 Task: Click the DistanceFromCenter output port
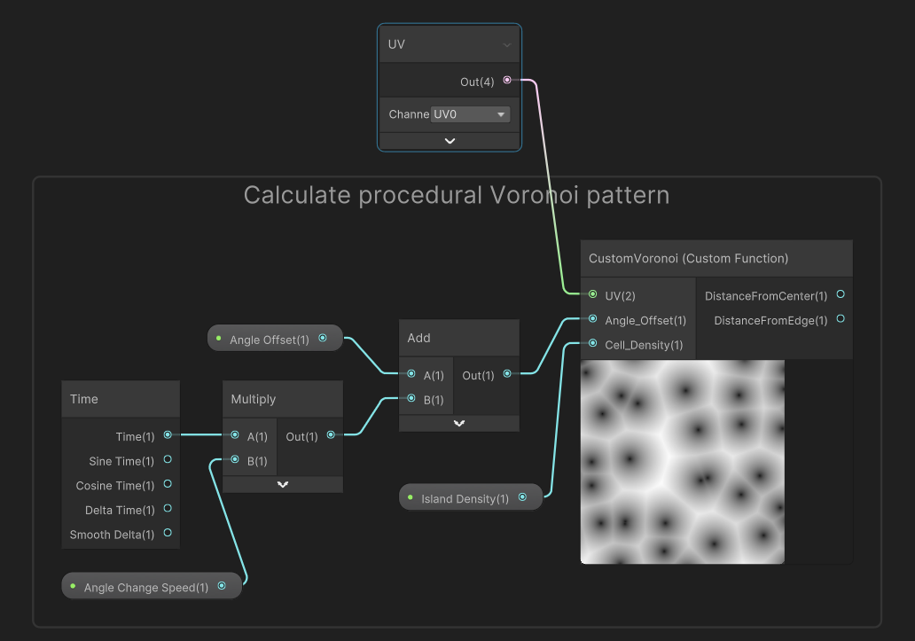(839, 294)
